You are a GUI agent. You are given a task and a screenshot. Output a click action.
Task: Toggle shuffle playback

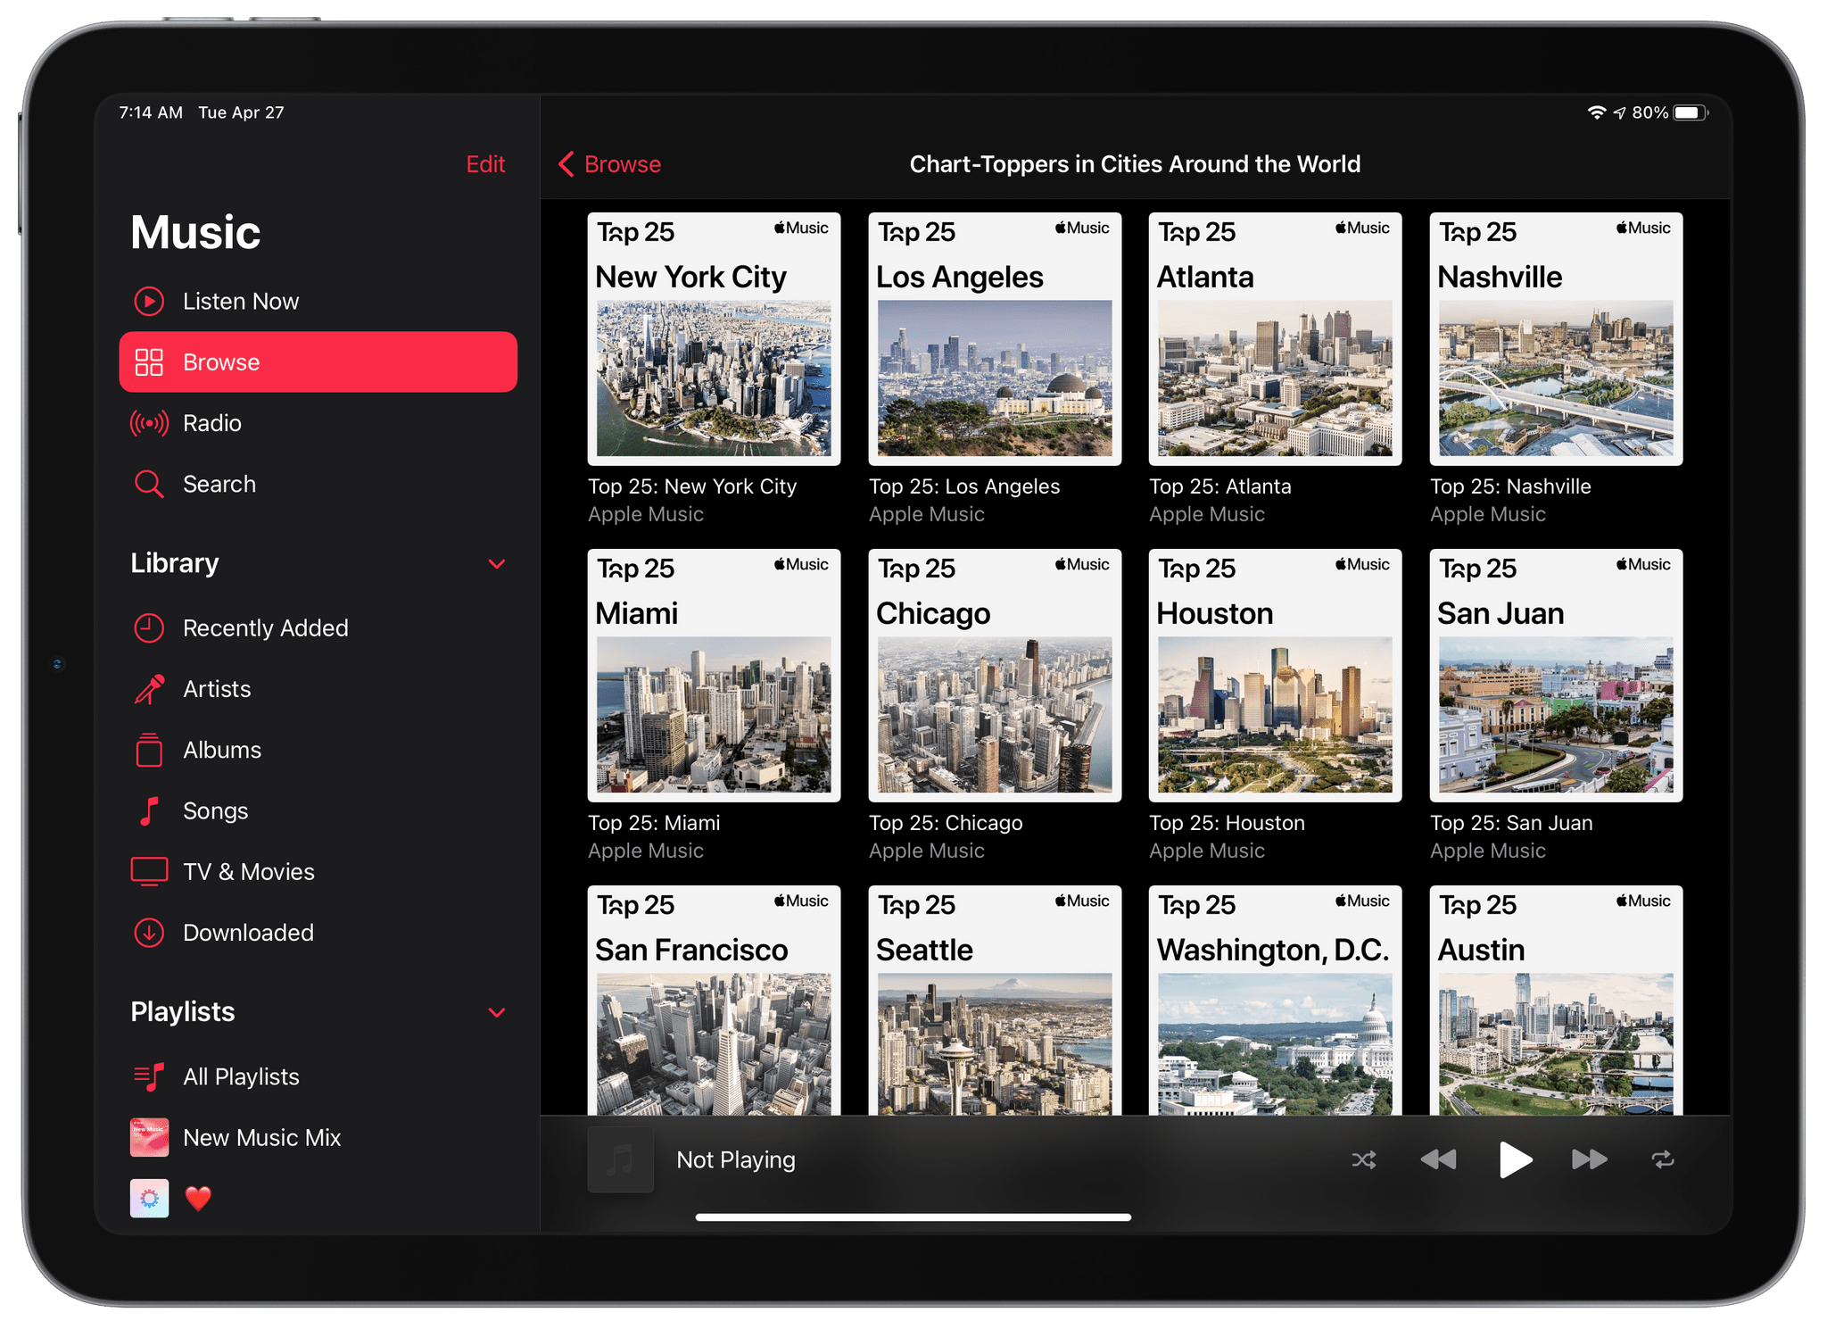click(x=1363, y=1159)
